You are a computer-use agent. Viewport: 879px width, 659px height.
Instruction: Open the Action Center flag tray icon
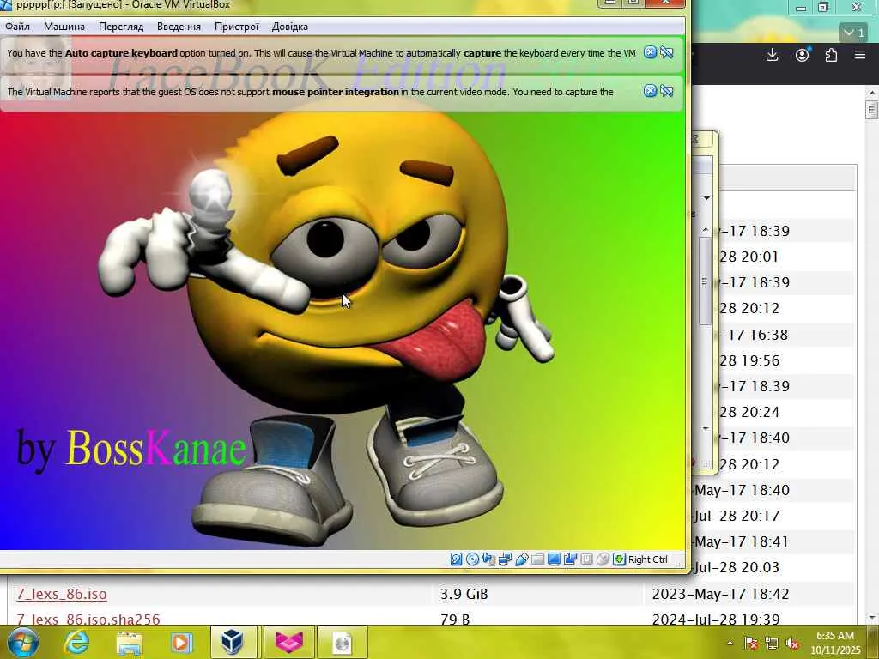(x=750, y=643)
